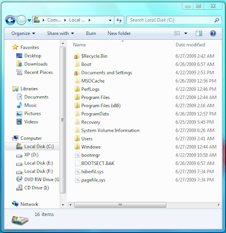Click the Back navigation arrow button

pos(10,20)
